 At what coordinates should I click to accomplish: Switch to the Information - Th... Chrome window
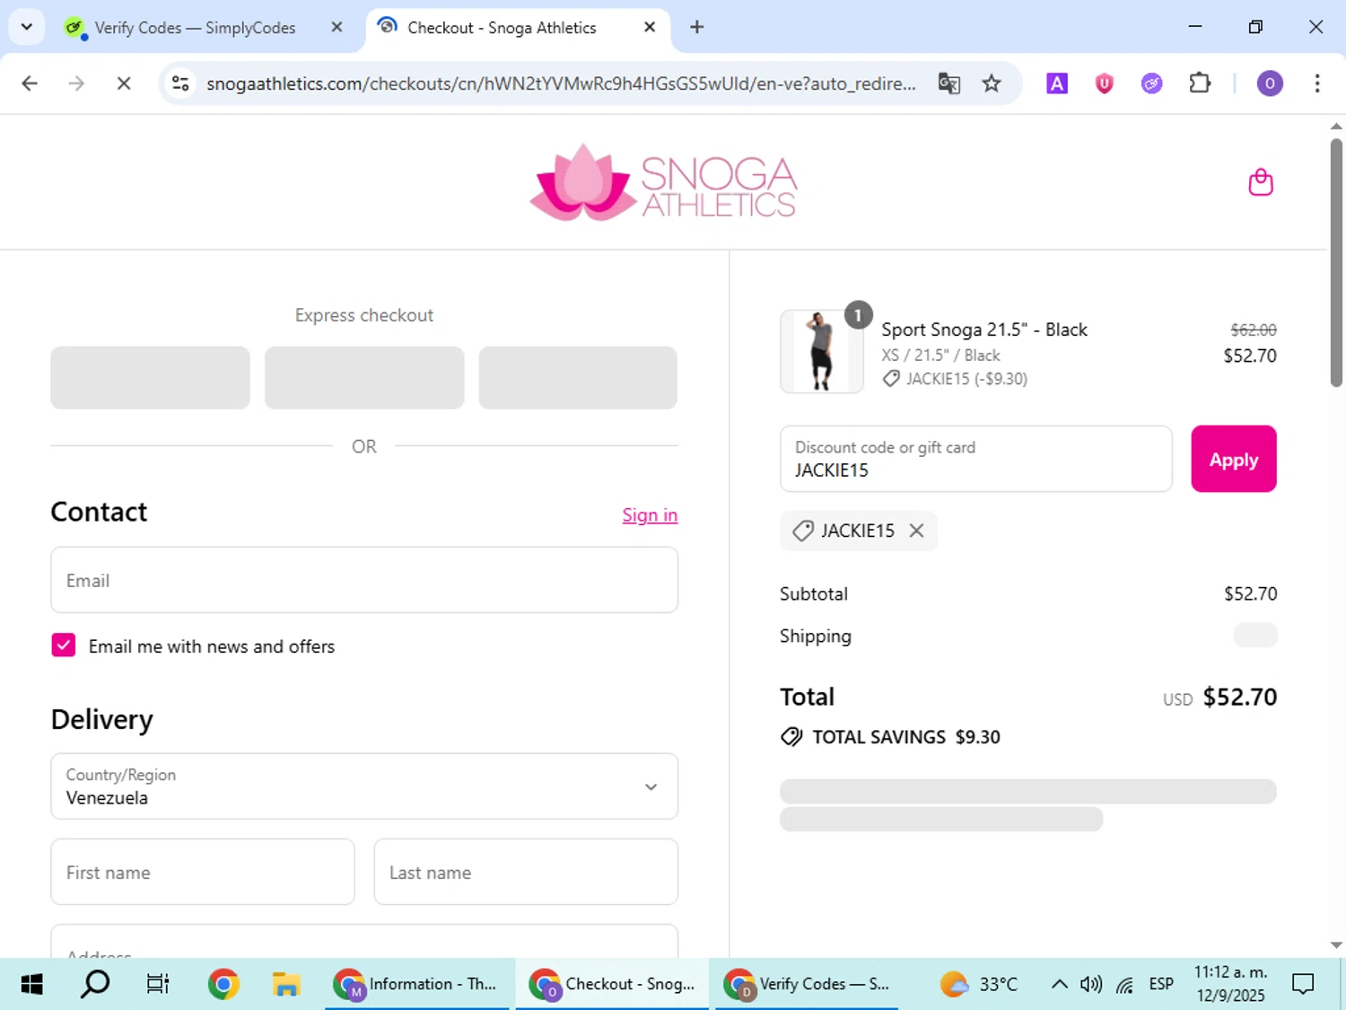[x=416, y=984]
